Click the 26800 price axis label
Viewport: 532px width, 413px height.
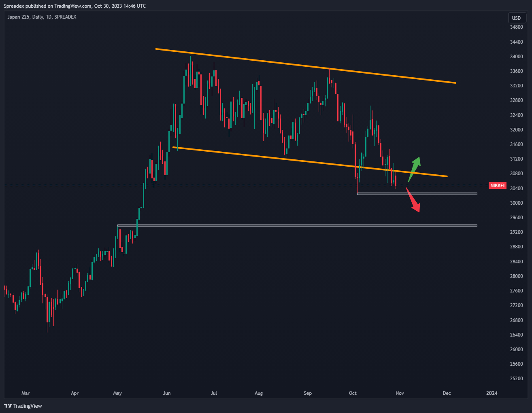pyautogui.click(x=517, y=320)
